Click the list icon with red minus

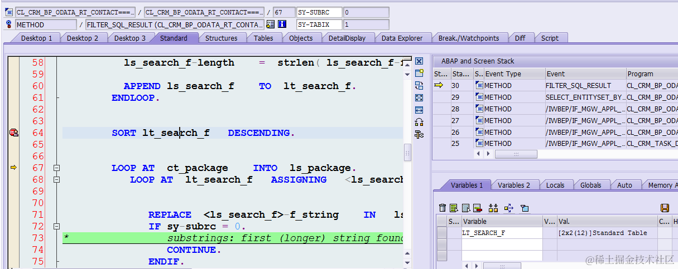[x=477, y=208]
